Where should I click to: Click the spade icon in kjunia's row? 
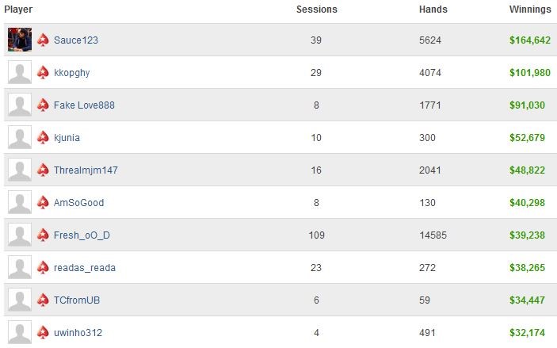[x=43, y=137]
